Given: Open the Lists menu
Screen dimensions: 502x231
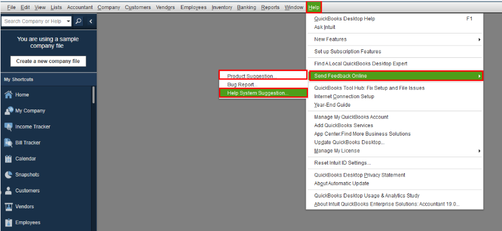Looking at the screenshot, I should pos(56,7).
